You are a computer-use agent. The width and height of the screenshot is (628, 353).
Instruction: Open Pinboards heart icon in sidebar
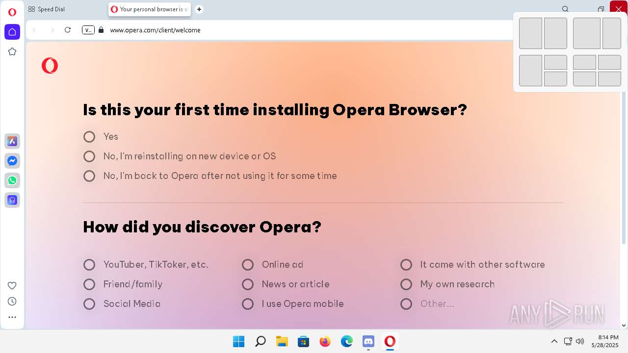click(x=12, y=285)
